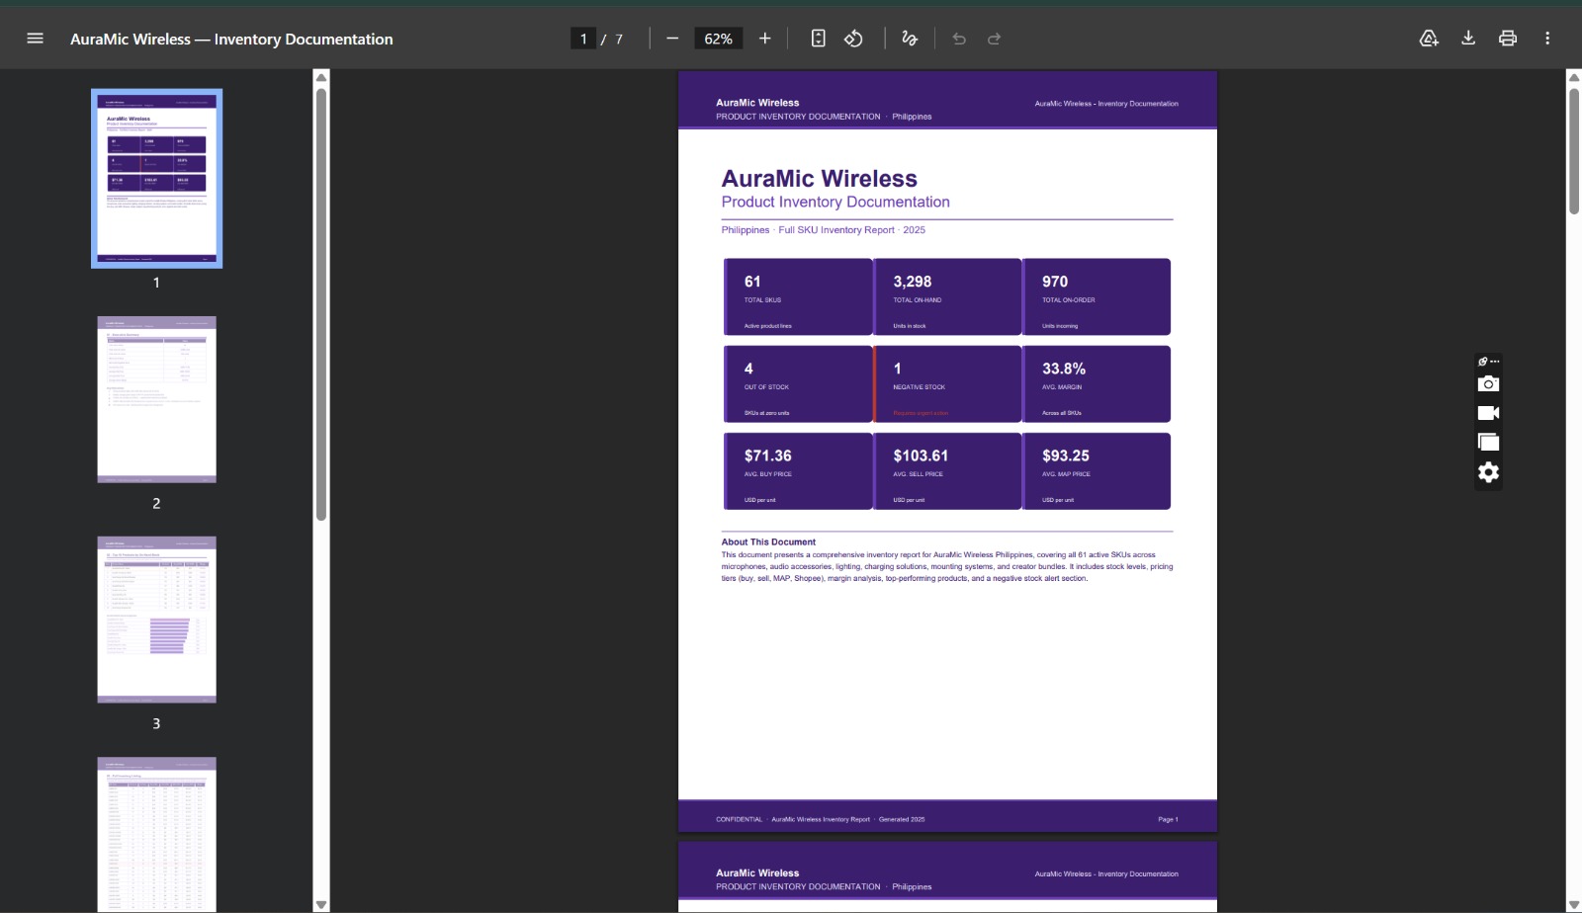Undo the last annotation
The width and height of the screenshot is (1582, 913).
coord(959,39)
